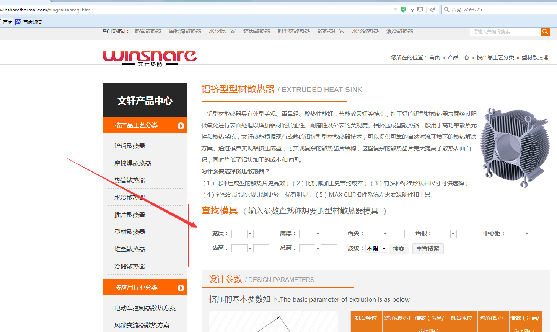Click the first 宽度 input field
The width and height of the screenshot is (557, 332).
click(x=239, y=234)
